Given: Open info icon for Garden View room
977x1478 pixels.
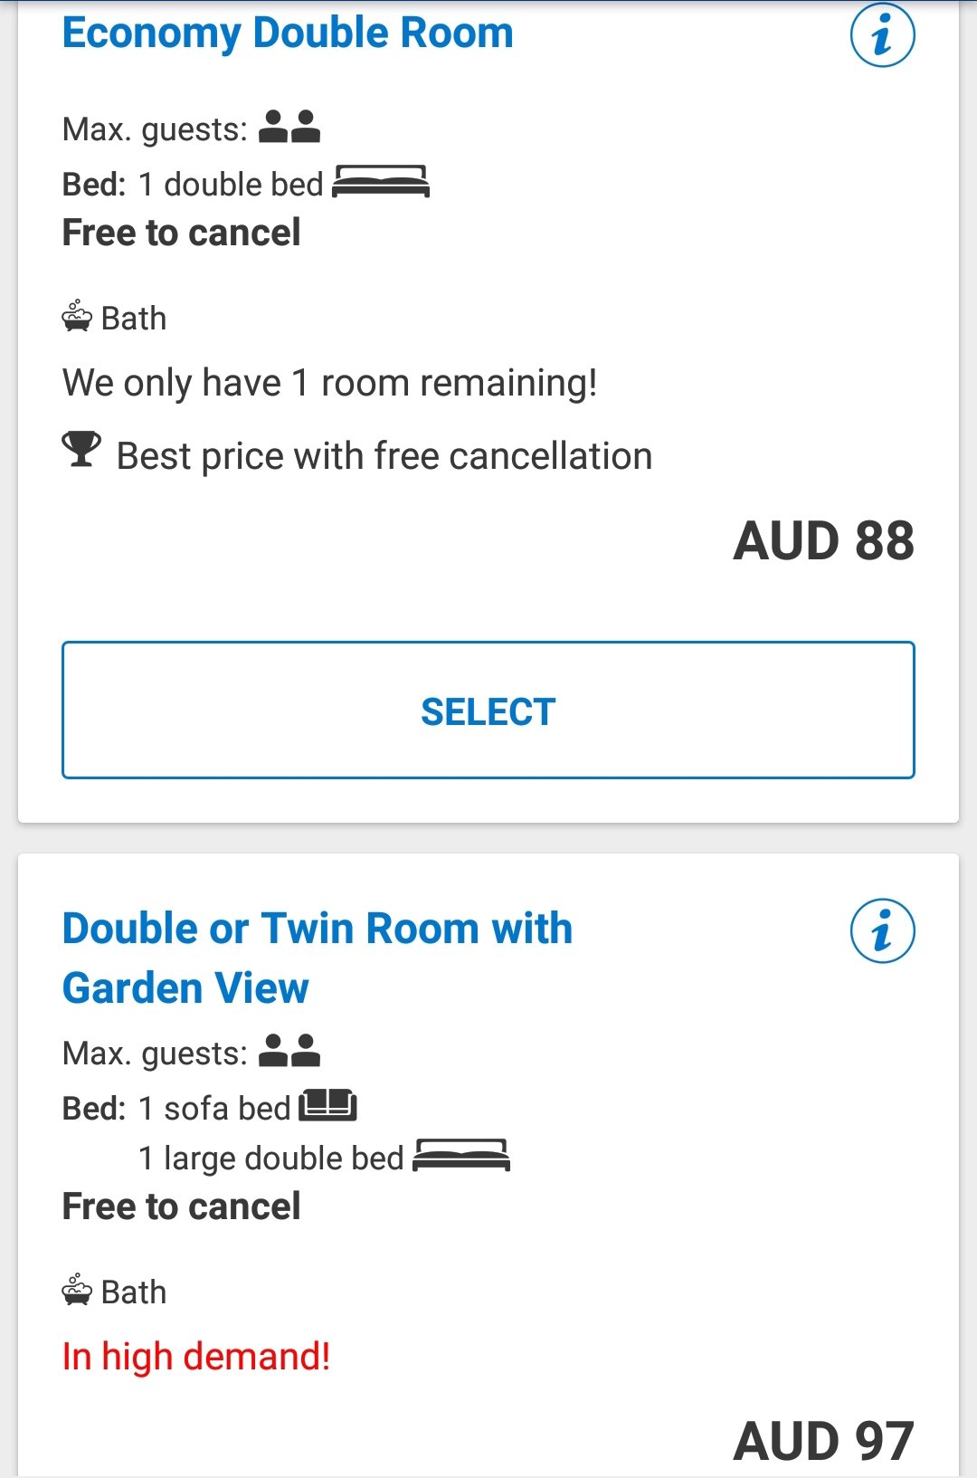Looking at the screenshot, I should pyautogui.click(x=882, y=930).
